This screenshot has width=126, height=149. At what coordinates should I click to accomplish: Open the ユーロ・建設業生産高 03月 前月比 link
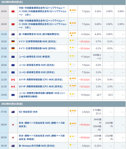coord(37,65)
